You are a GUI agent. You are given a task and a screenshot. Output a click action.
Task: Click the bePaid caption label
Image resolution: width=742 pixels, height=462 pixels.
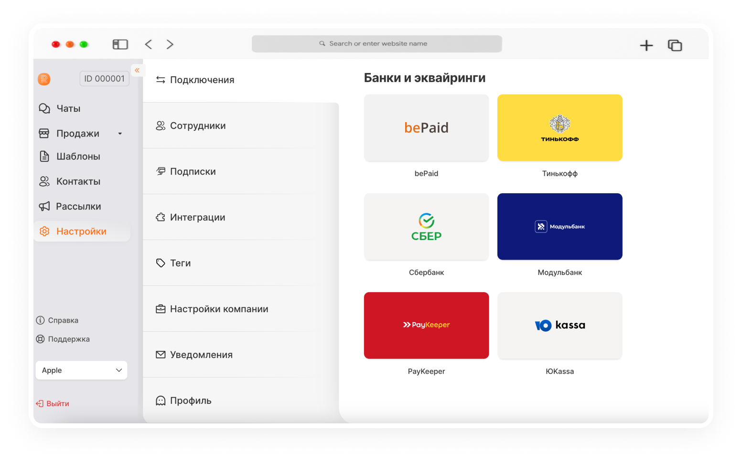pyautogui.click(x=426, y=174)
